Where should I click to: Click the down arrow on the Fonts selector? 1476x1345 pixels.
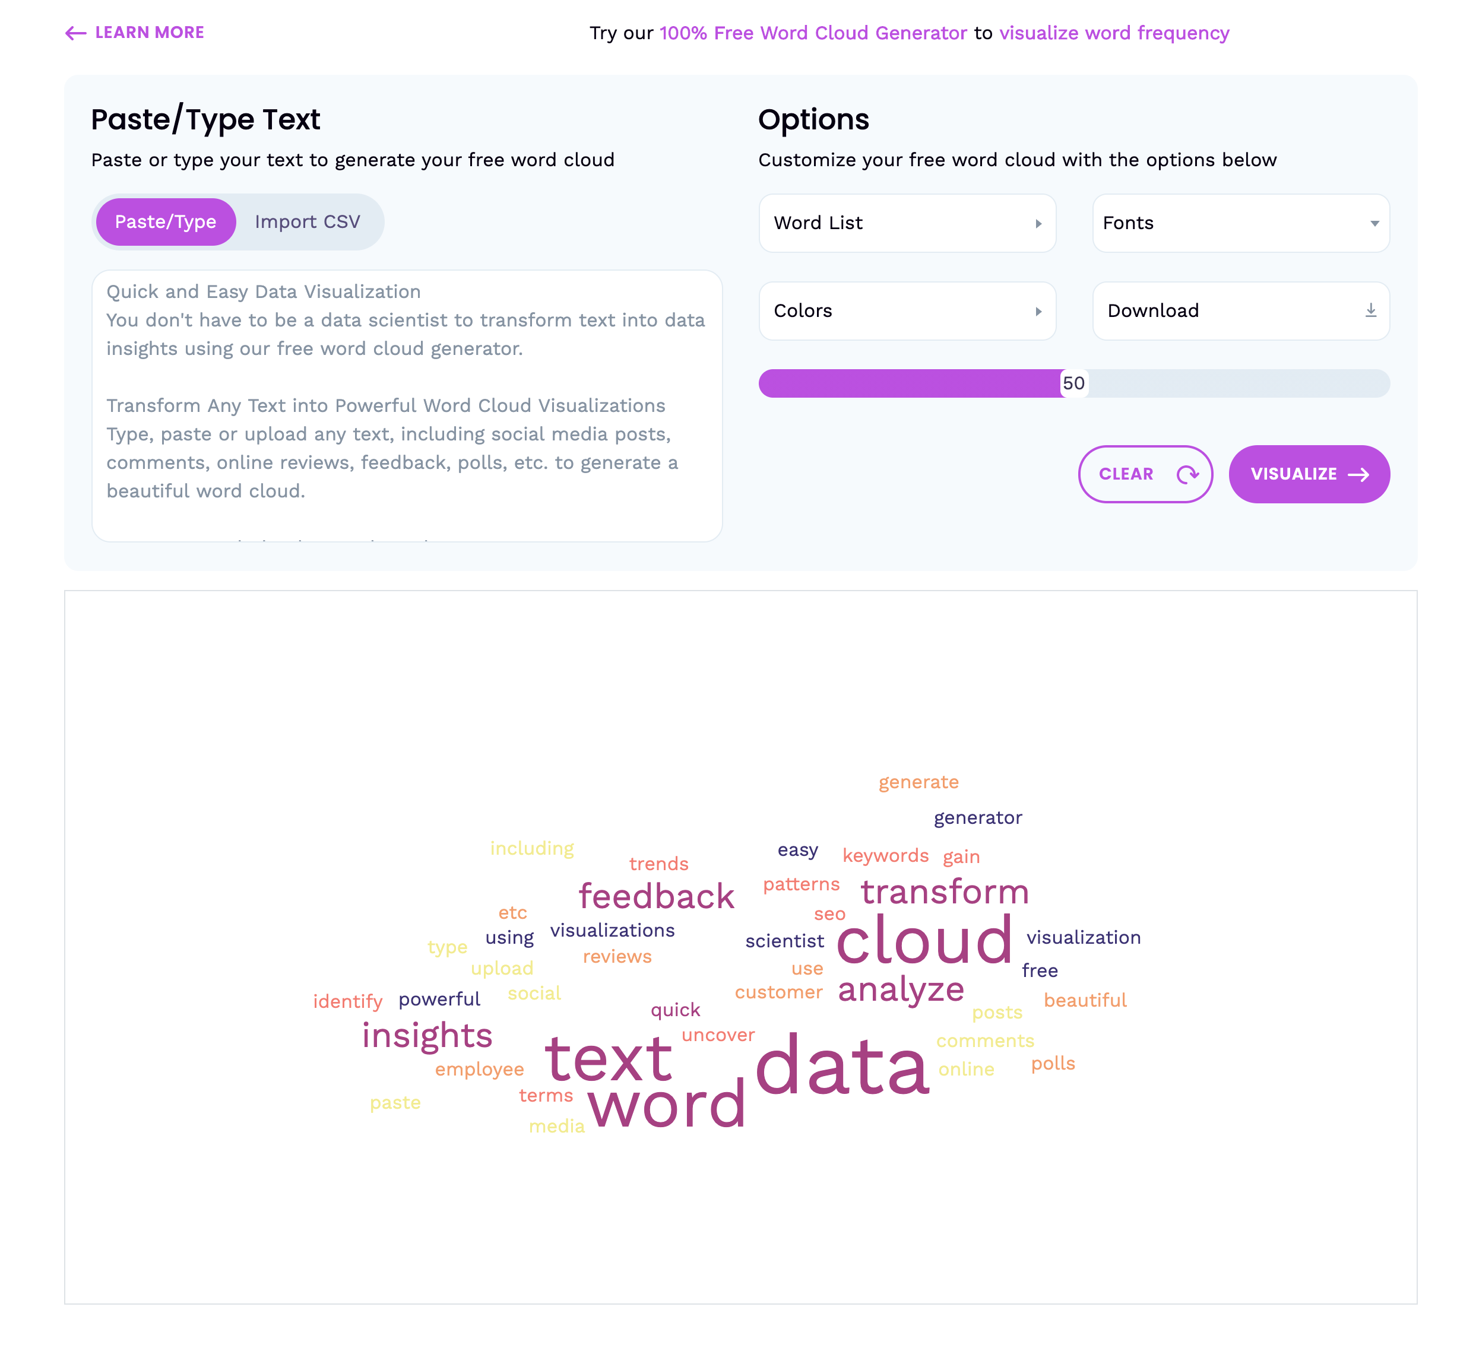point(1375,224)
